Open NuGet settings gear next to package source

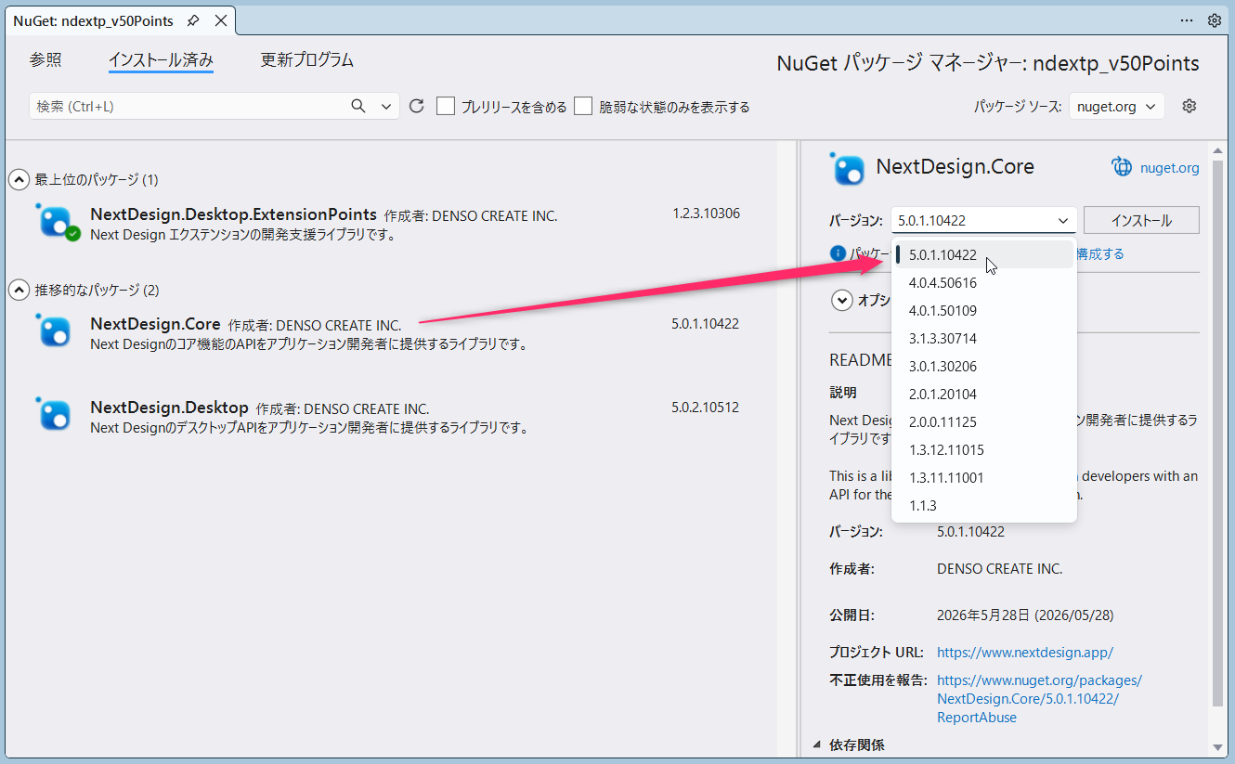[1189, 106]
